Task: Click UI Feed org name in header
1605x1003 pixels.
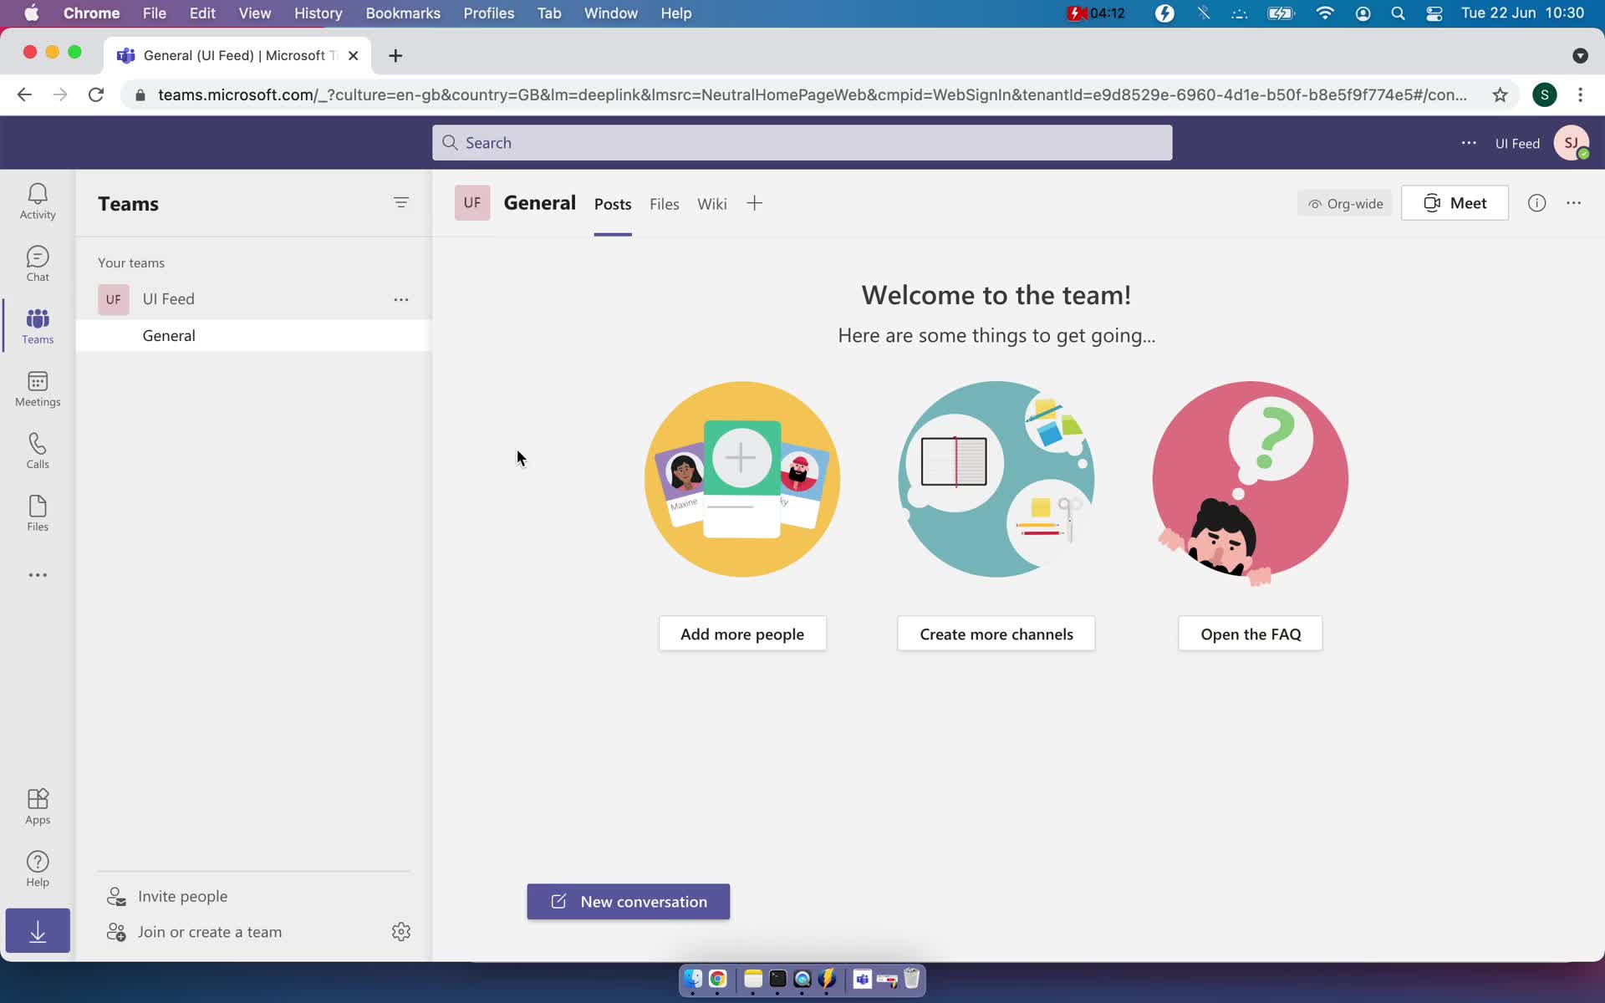Action: pos(1517,144)
